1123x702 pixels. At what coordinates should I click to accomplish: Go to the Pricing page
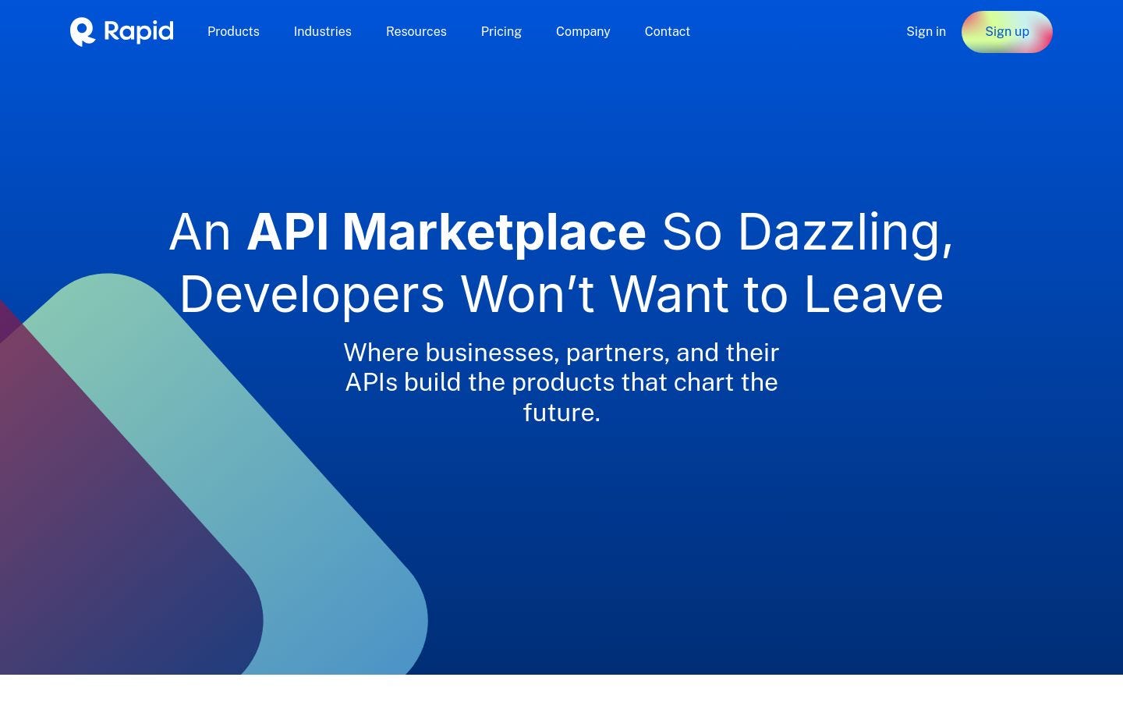[x=501, y=32]
